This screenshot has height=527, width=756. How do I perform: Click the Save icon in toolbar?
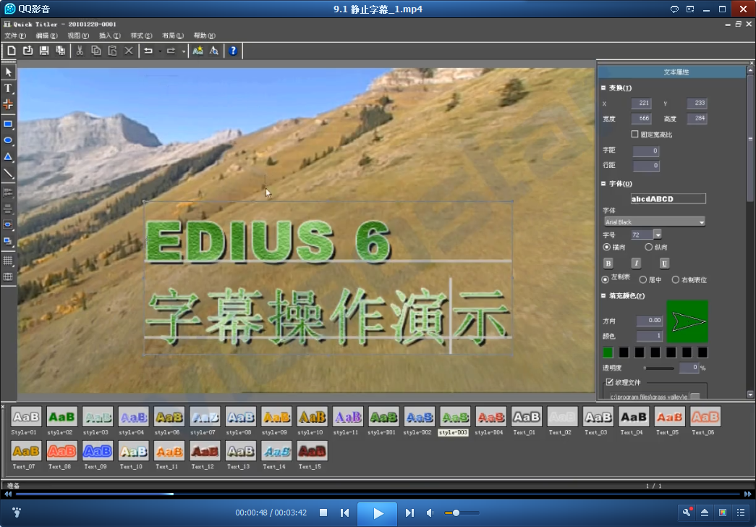pos(44,51)
